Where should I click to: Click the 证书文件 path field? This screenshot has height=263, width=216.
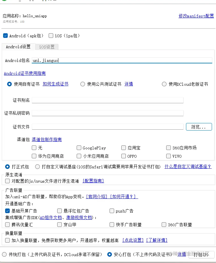(108, 127)
